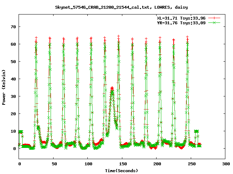Click the x-axis tick label 250
The width and height of the screenshot is (233, 174).
tap(192, 164)
